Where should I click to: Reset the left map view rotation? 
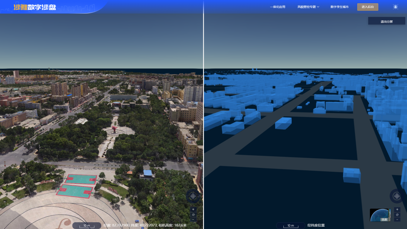point(193,215)
